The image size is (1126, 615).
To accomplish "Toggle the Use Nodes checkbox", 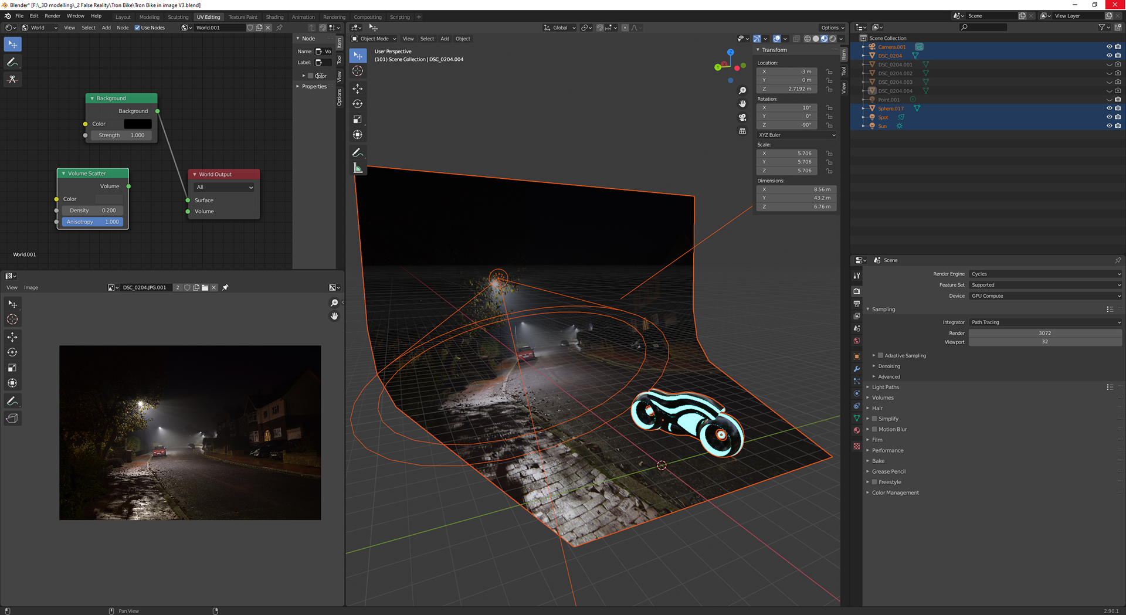I will 137,28.
